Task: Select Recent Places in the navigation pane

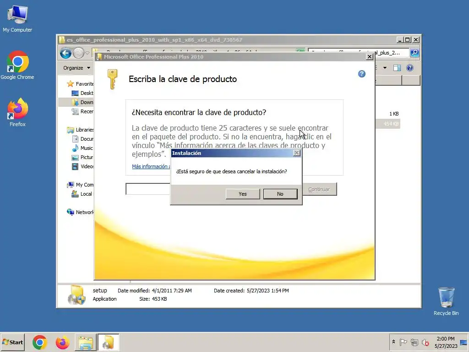Action: 82,111
